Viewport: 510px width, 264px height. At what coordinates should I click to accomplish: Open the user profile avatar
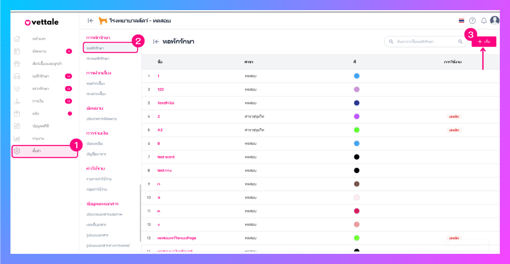(495, 20)
